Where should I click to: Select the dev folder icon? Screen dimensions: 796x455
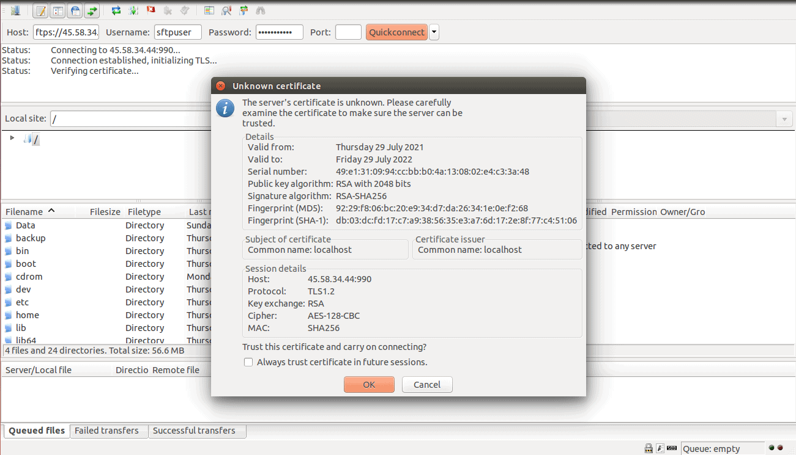(x=9, y=289)
